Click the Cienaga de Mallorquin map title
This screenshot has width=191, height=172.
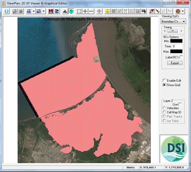[80, 19]
